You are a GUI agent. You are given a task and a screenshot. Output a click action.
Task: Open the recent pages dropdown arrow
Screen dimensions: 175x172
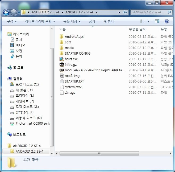click(19, 13)
